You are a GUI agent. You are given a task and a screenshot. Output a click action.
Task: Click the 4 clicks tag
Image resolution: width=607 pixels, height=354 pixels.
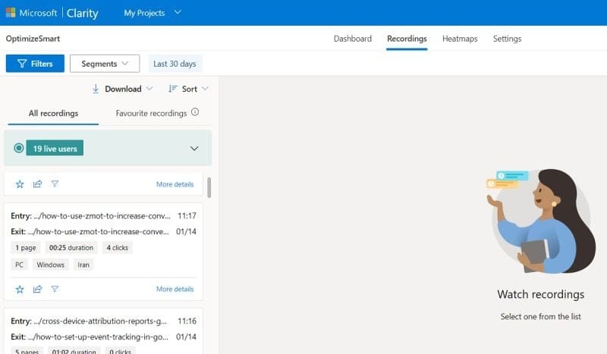point(118,248)
